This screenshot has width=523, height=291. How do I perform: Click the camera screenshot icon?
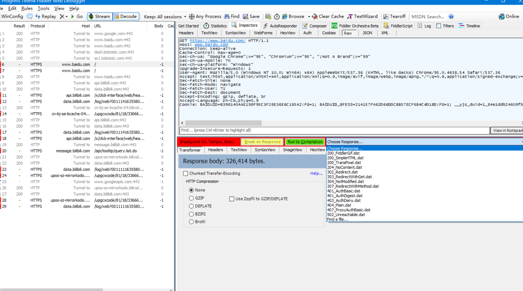[x=268, y=17]
